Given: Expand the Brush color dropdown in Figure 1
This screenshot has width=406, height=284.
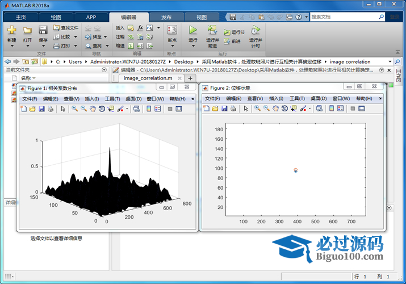Looking at the screenshot, I should [x=127, y=108].
